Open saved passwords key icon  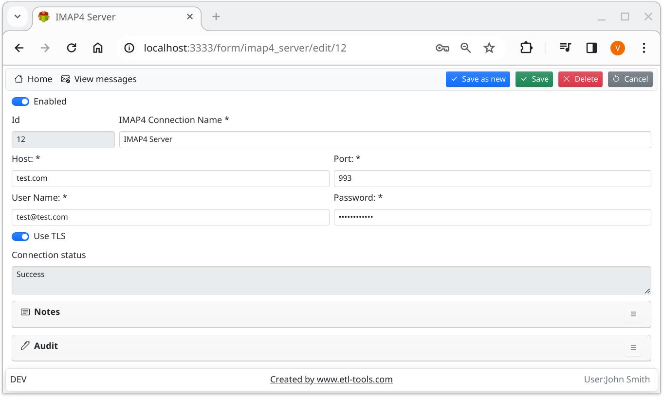(442, 48)
